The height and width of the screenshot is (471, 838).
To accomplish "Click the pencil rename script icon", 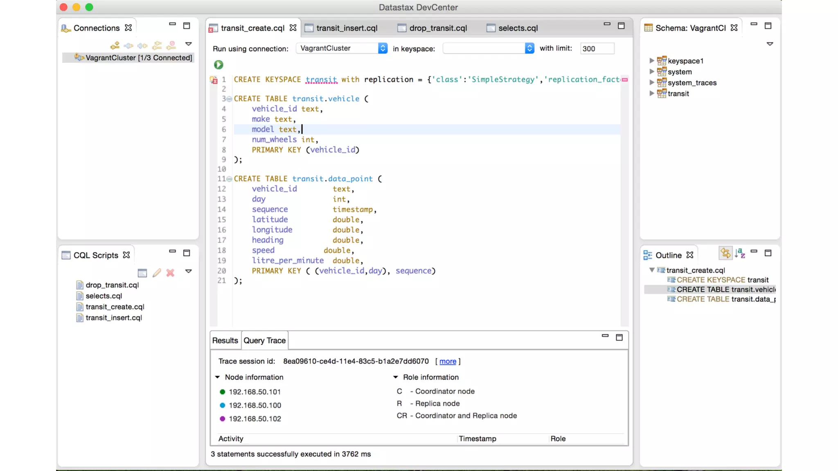I will click(157, 273).
